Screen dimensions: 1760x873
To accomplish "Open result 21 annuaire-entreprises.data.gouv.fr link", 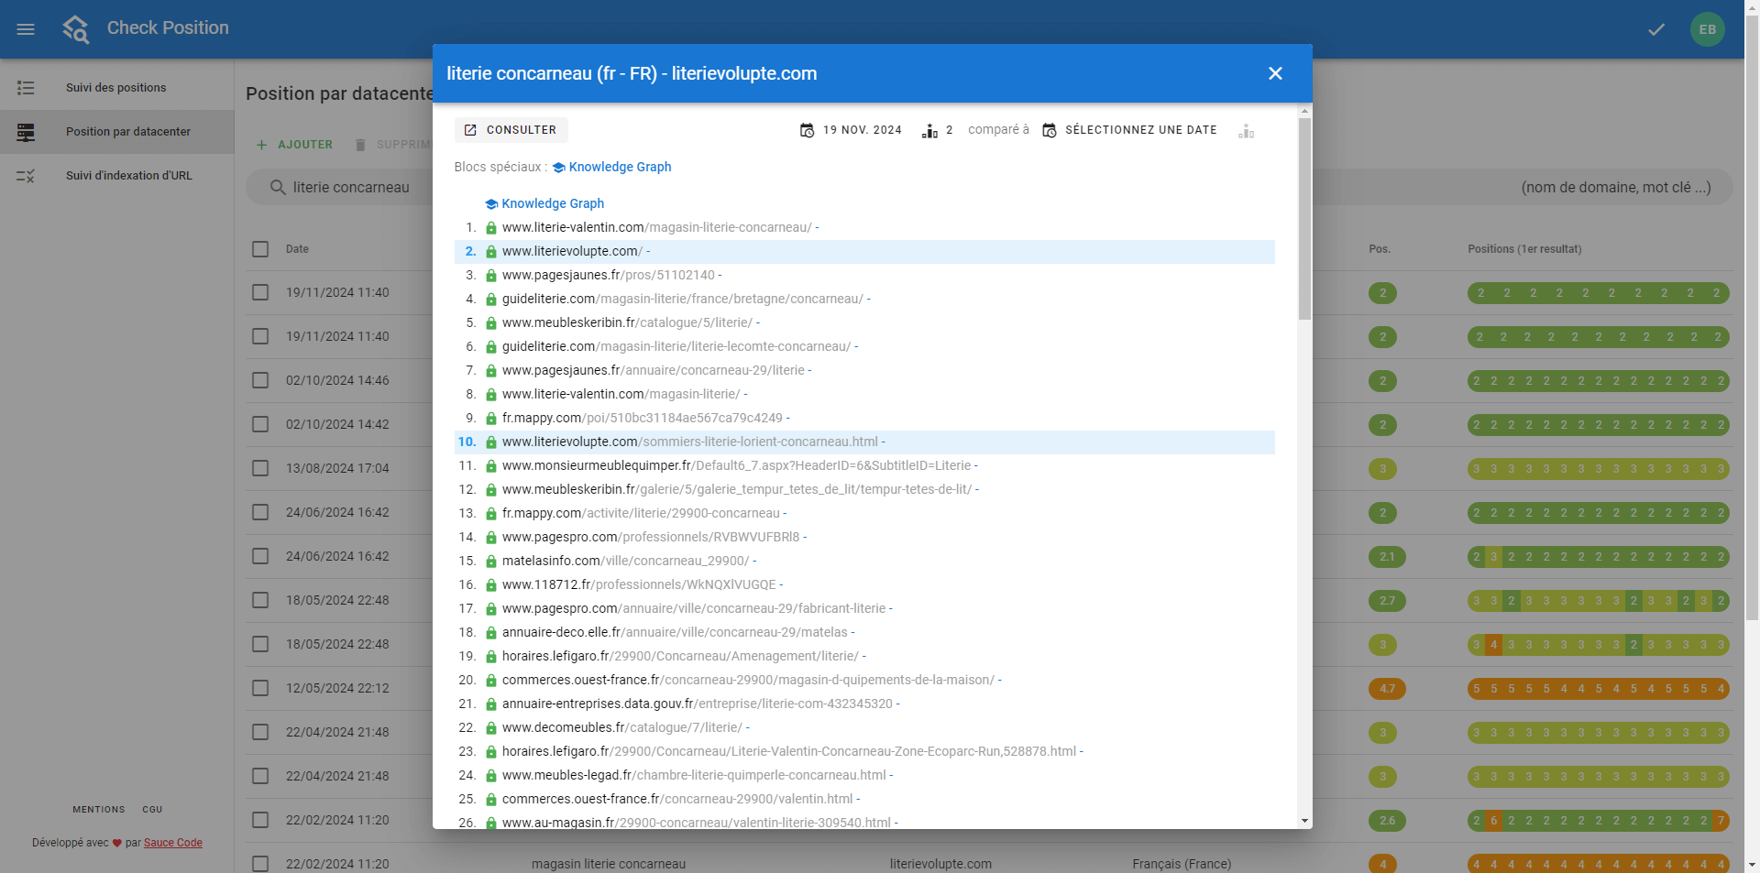I will pos(697,704).
